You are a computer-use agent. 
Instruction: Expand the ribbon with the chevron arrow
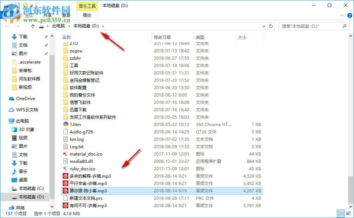342,15
